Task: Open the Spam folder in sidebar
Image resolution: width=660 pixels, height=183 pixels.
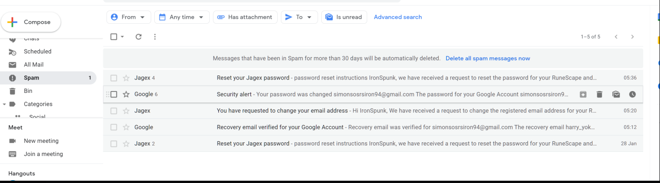Action: pyautogui.click(x=31, y=78)
